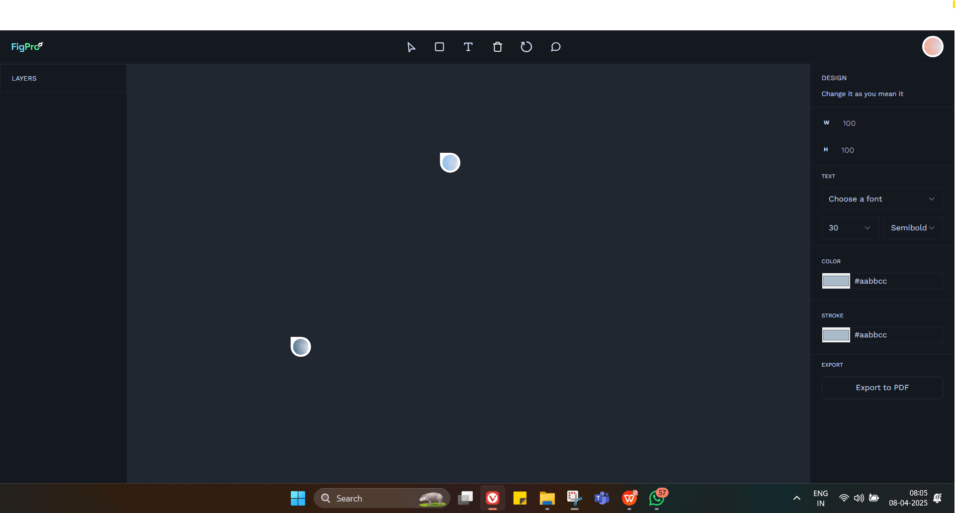The width and height of the screenshot is (956, 513).
Task: Select the Text tool
Action: 468,47
